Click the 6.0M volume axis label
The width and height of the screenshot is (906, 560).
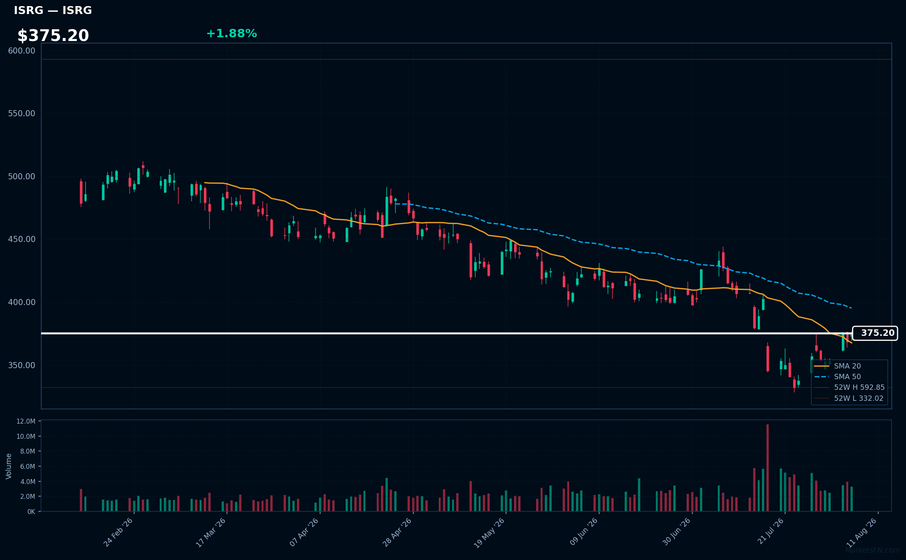pyautogui.click(x=28, y=467)
